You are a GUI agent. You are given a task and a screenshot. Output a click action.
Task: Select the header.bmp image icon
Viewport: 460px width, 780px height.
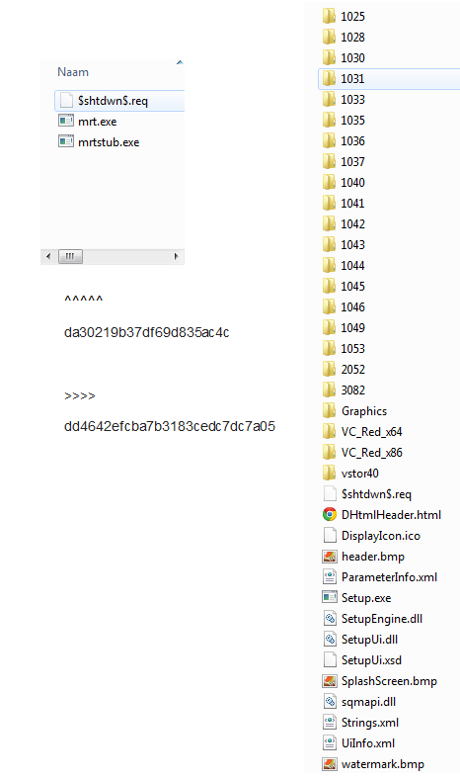coord(330,557)
